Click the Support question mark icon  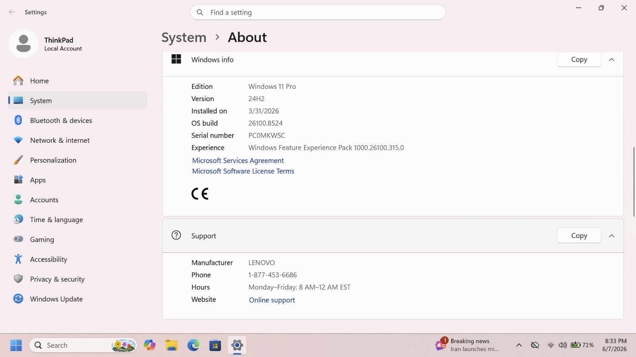click(176, 235)
